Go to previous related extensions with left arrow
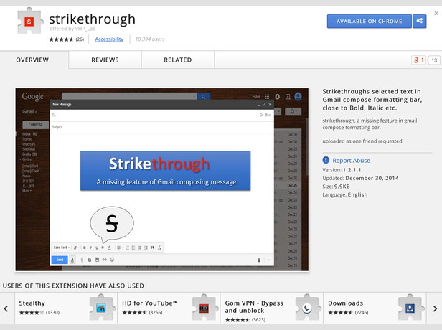The width and height of the screenshot is (442, 330). pos(6,308)
